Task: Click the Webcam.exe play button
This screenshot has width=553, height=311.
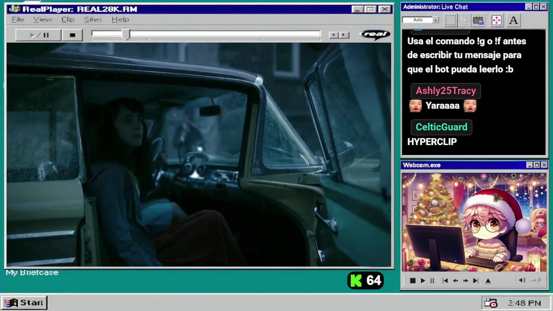Action: 423,281
